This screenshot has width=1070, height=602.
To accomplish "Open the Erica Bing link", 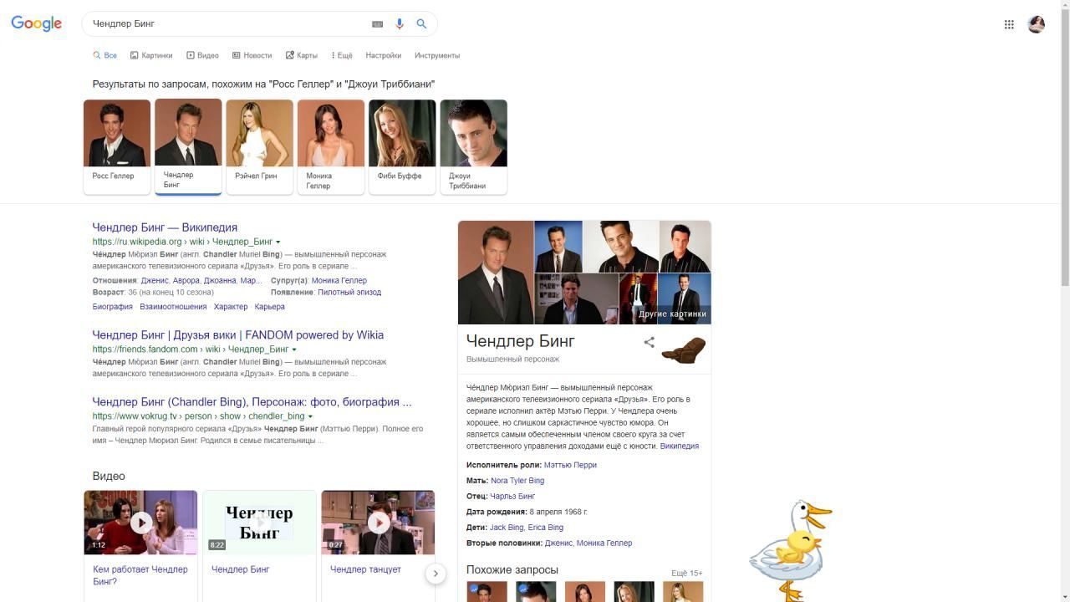I will click(546, 528).
